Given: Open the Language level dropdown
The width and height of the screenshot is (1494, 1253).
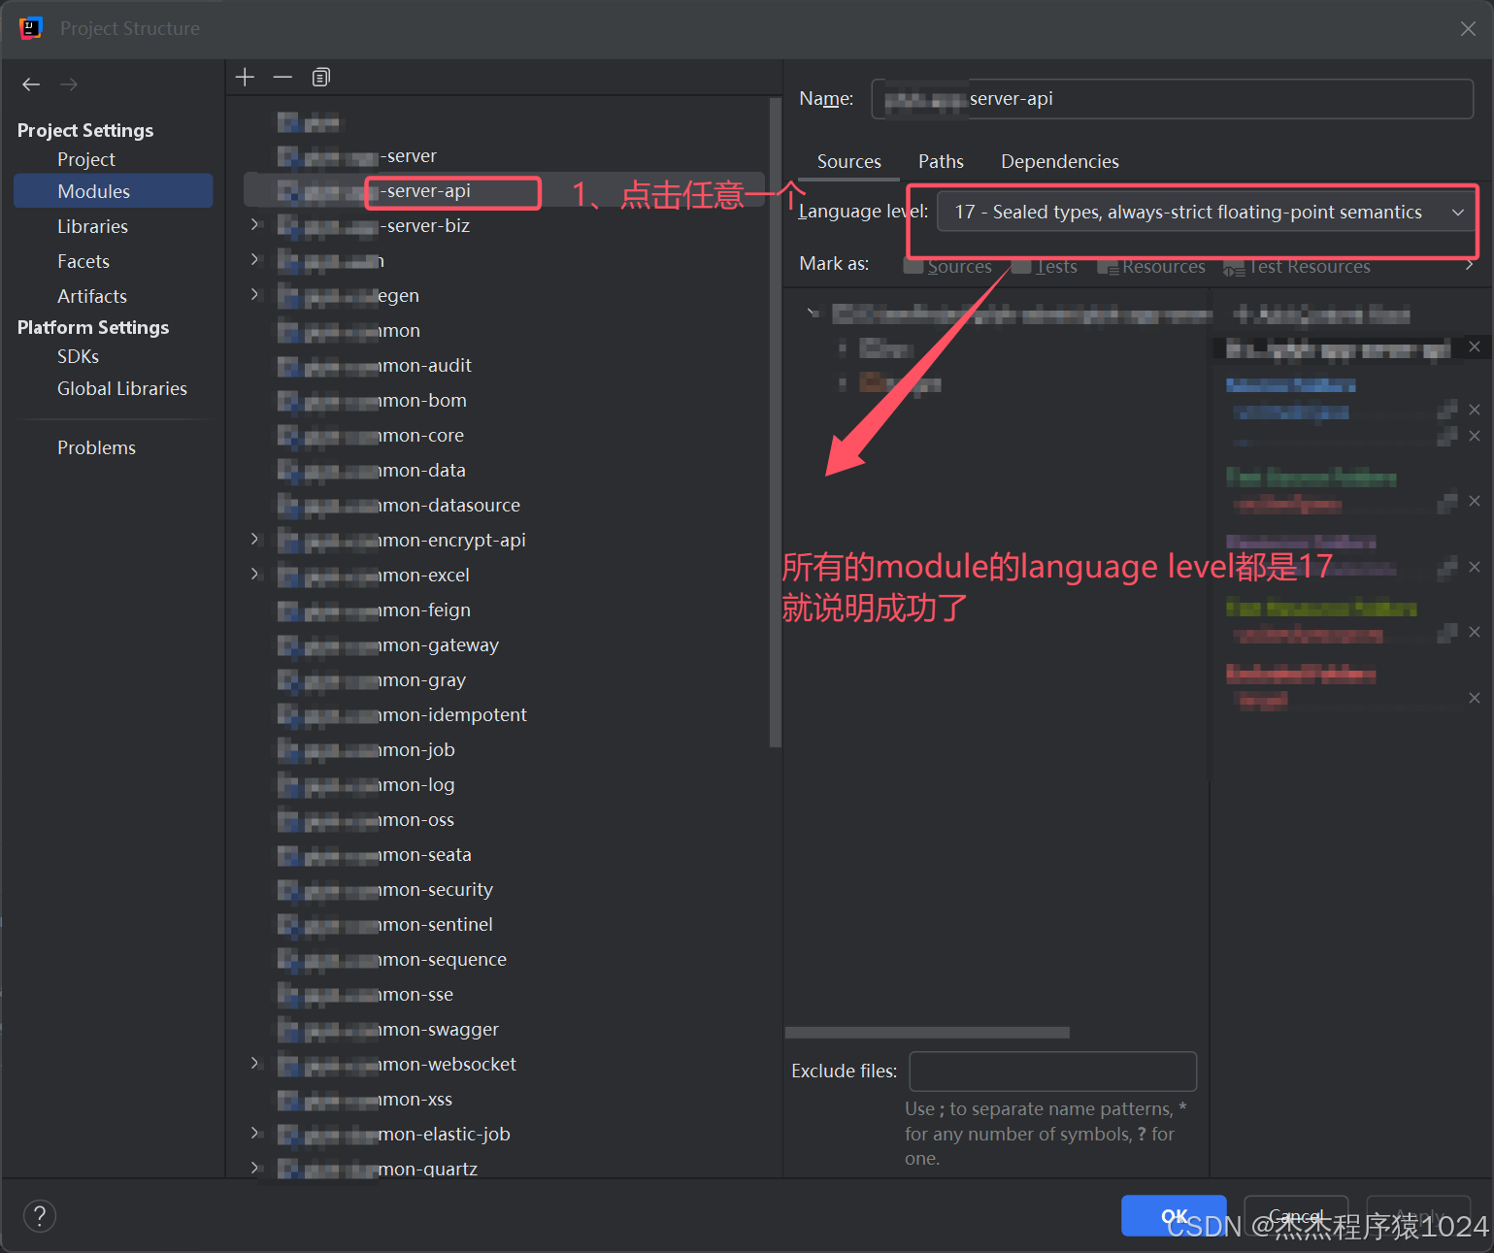Looking at the screenshot, I should click(1458, 212).
